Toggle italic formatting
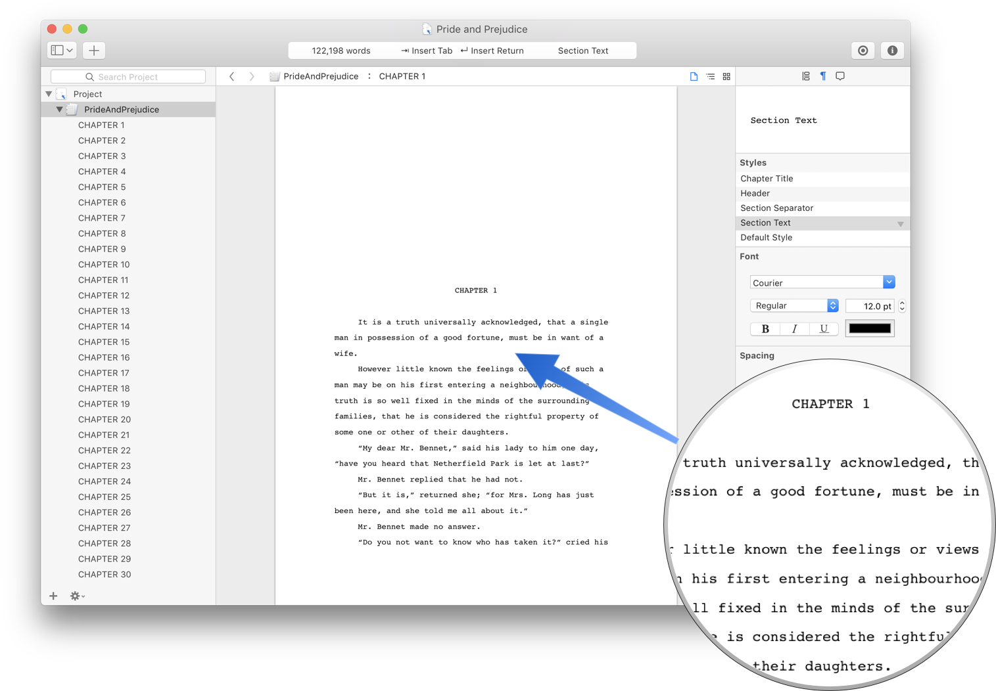 (794, 329)
